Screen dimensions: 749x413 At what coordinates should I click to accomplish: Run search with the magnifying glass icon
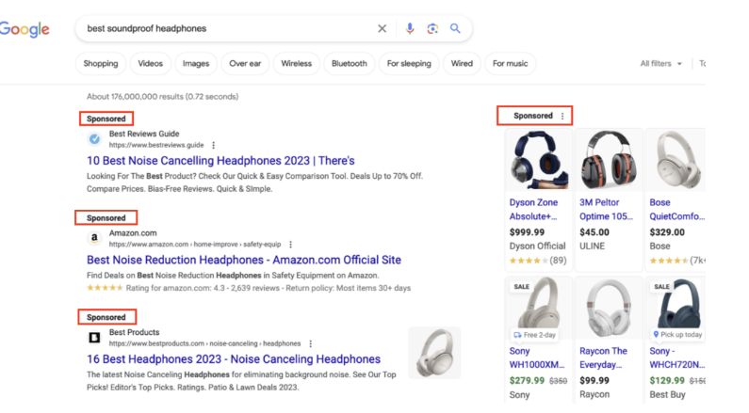click(x=455, y=28)
